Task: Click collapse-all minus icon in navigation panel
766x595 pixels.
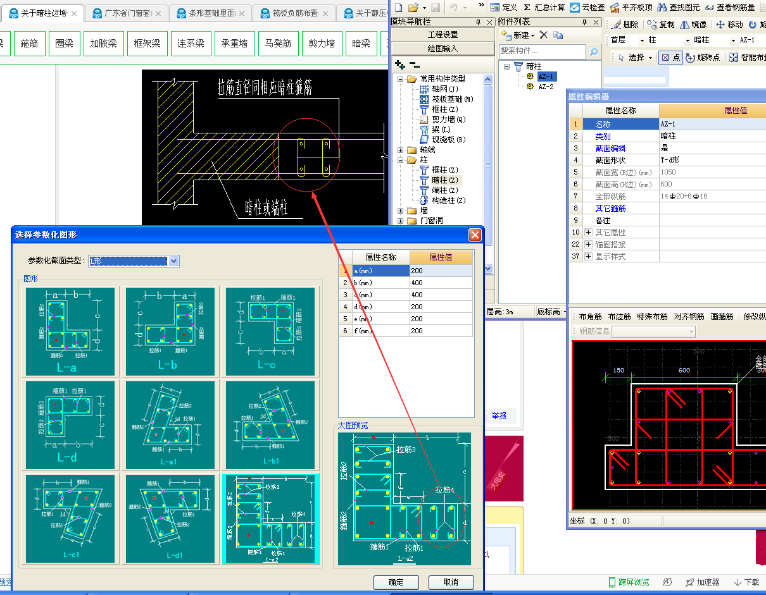Action: [414, 64]
